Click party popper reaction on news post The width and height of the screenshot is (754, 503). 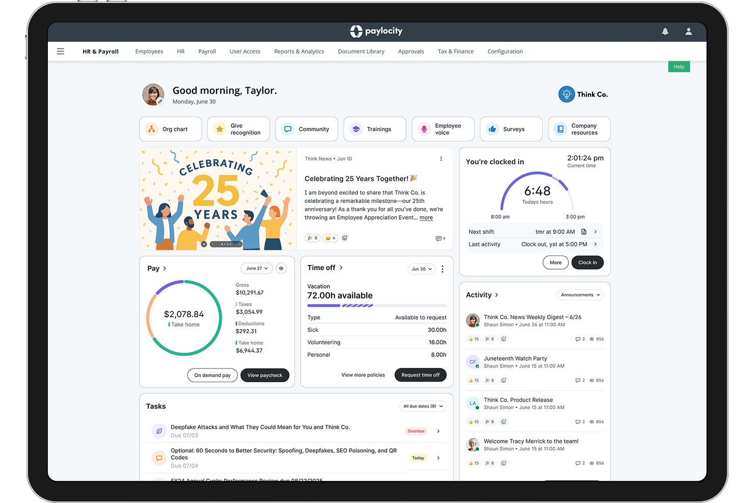pos(312,238)
